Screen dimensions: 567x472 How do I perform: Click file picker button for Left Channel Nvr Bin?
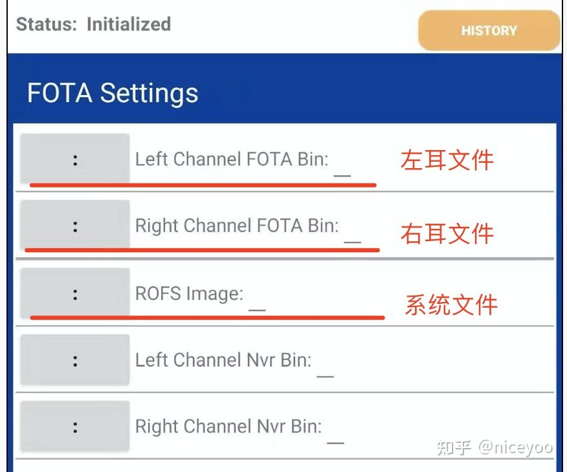pyautogui.click(x=75, y=361)
